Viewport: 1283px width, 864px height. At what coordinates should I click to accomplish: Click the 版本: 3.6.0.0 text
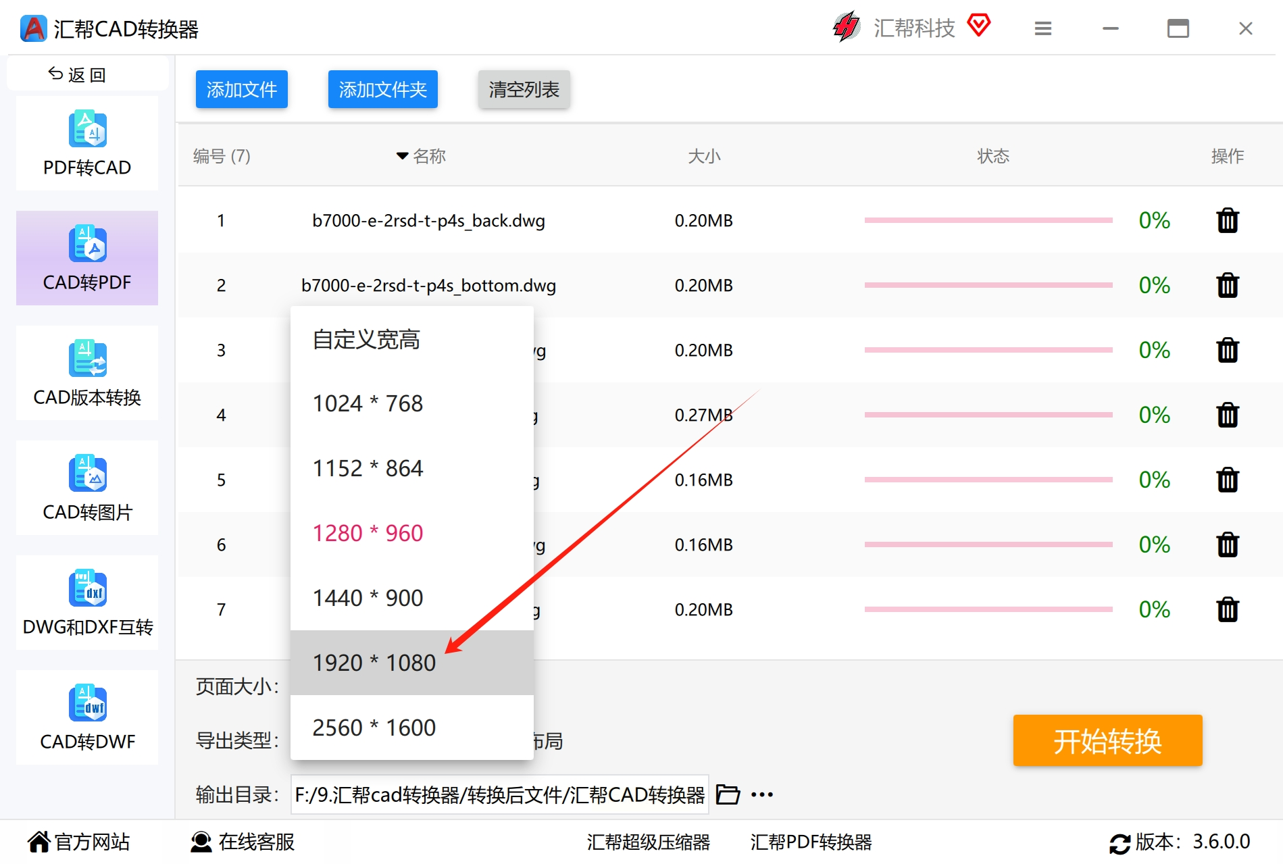click(x=1192, y=842)
